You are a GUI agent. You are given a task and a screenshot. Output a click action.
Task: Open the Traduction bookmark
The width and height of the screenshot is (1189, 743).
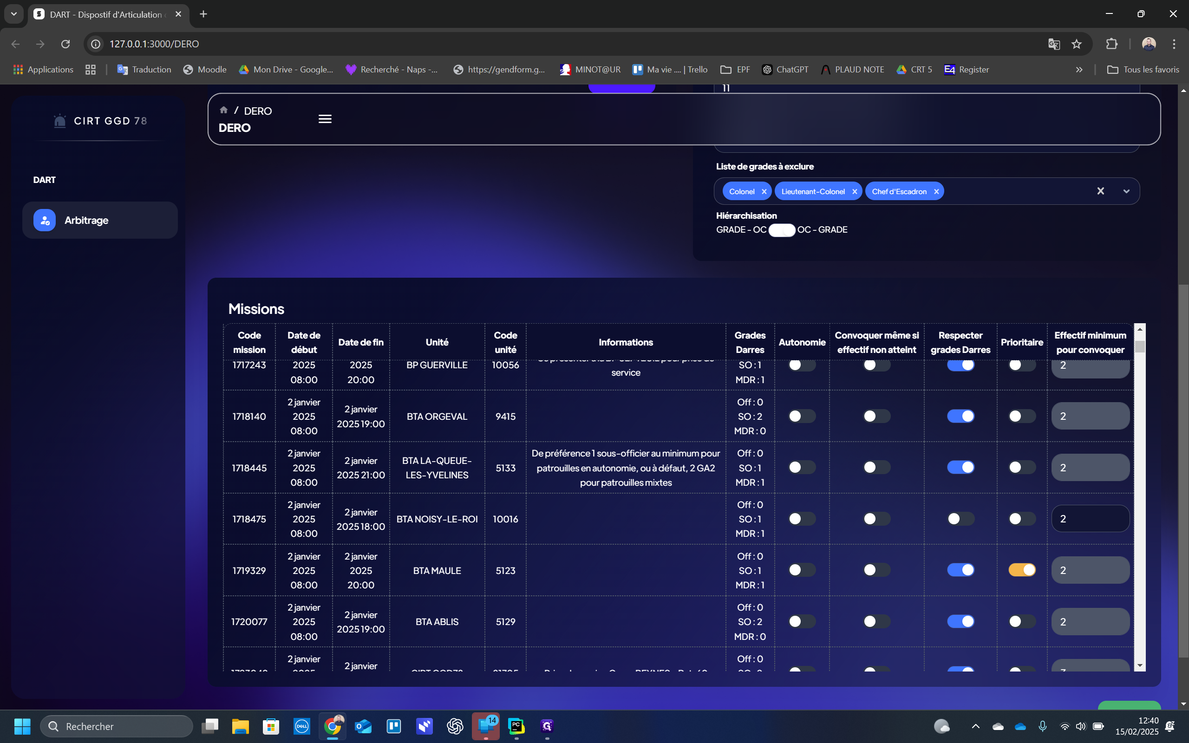(144, 70)
